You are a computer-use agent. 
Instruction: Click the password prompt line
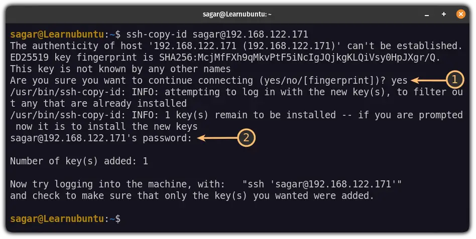[x=101, y=138]
